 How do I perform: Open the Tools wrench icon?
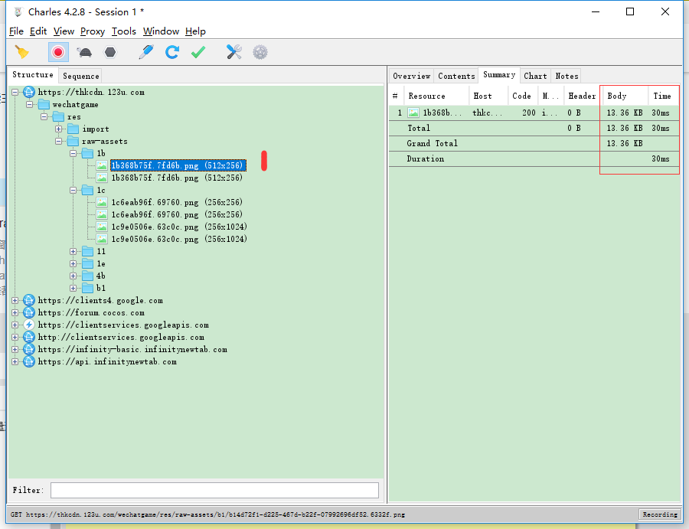pos(233,52)
